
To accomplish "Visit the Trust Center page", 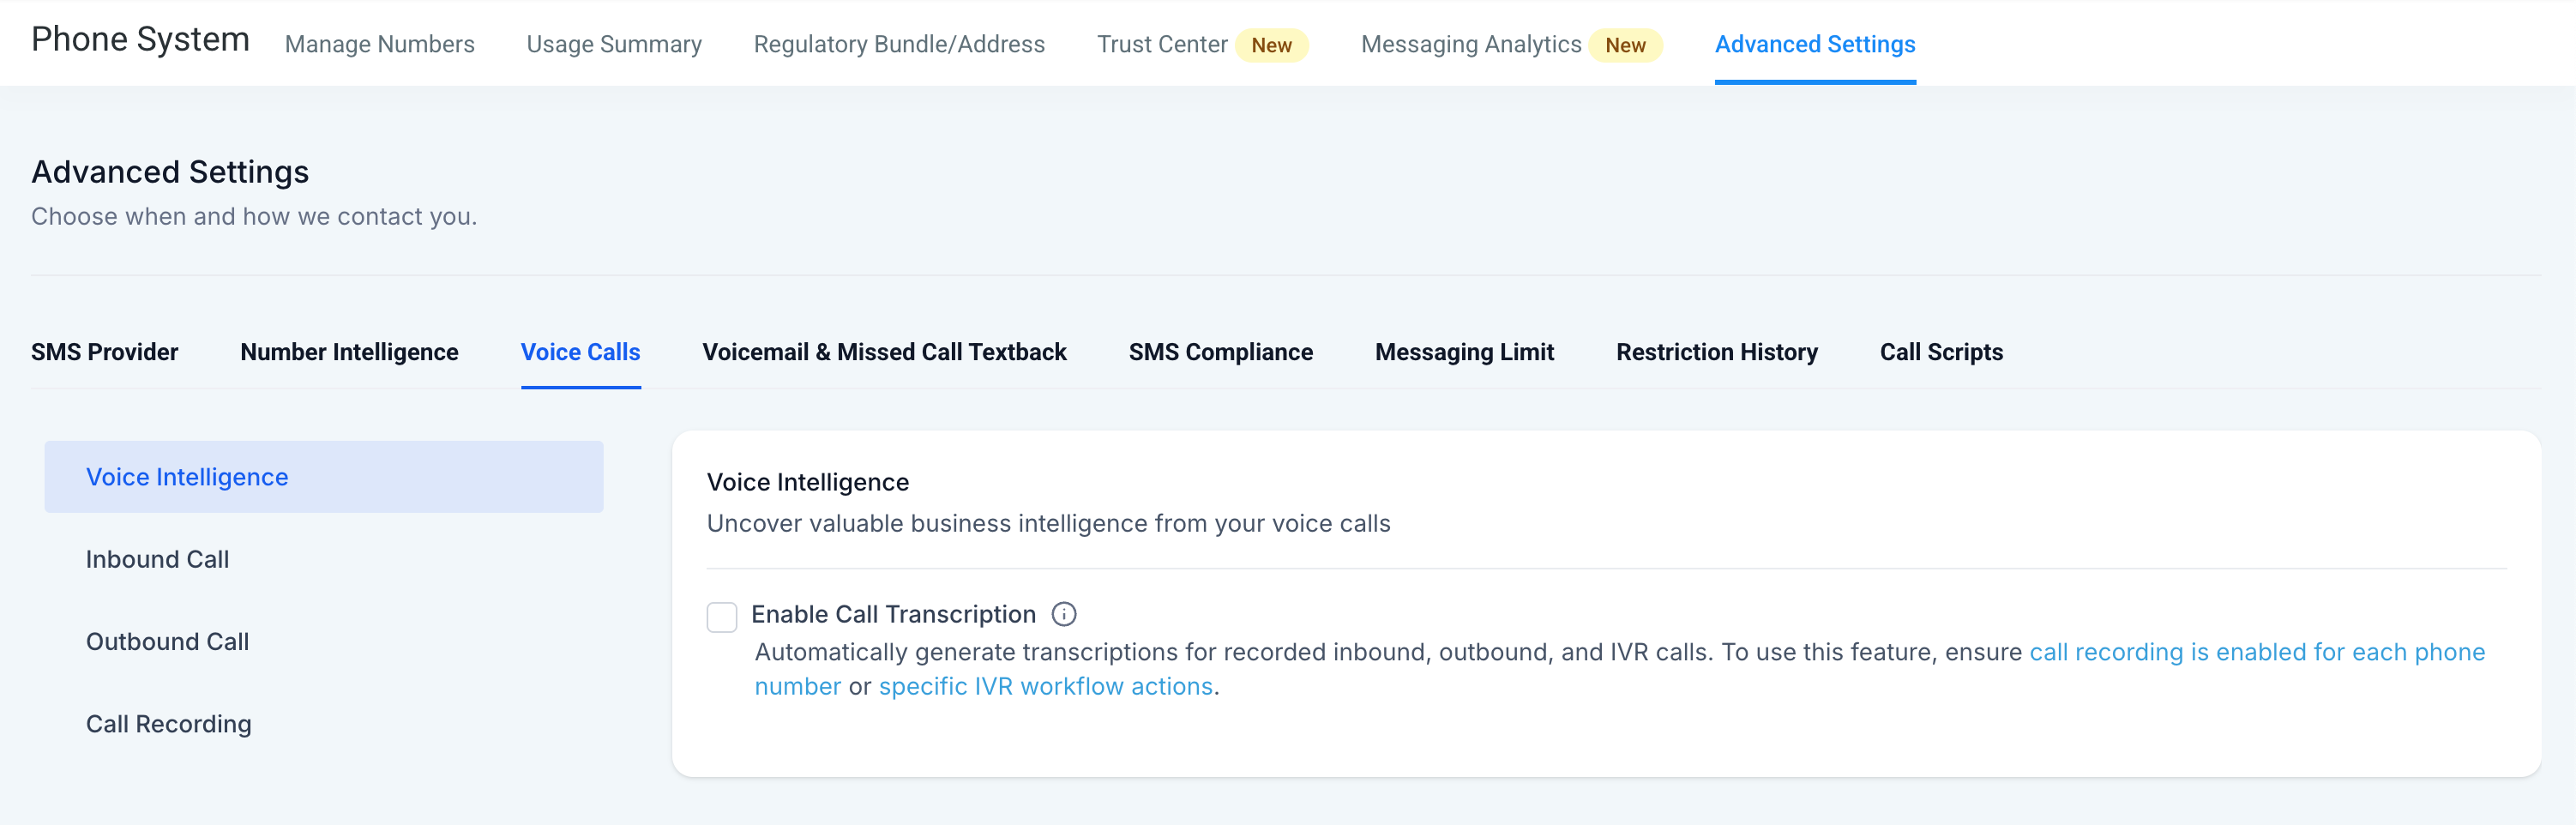I will pos(1162,44).
